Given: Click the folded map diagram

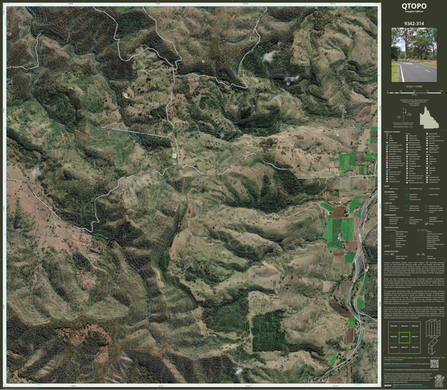Looking at the screenshot, I should pos(433,346).
